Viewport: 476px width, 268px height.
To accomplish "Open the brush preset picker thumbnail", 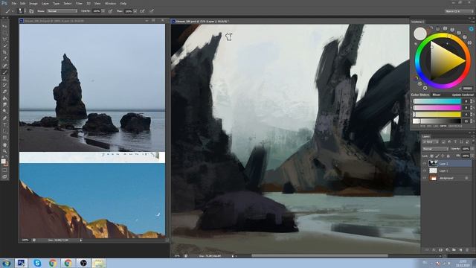I will coord(20,11).
